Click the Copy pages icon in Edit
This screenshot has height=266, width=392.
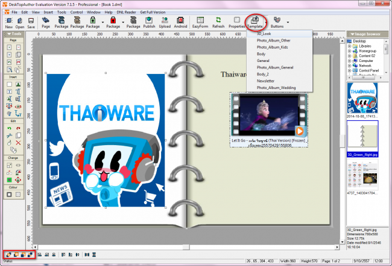tap(18, 135)
